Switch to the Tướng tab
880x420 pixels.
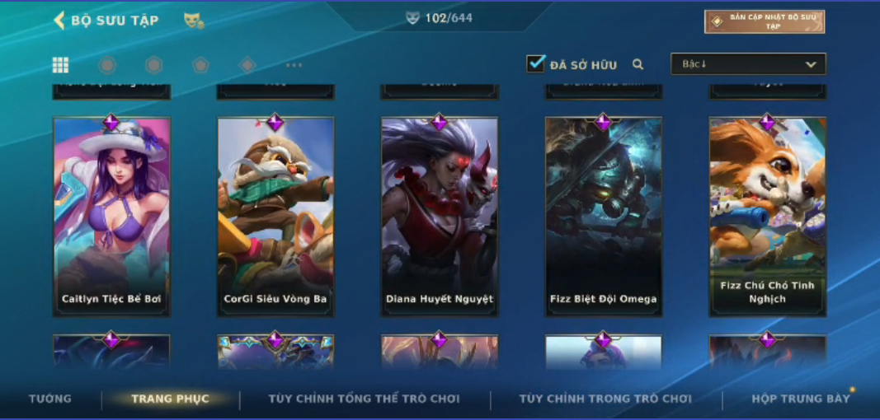(50, 399)
